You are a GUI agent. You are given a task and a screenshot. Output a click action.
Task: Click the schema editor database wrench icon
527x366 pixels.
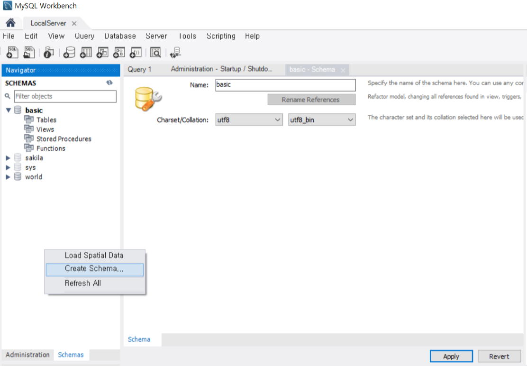[148, 99]
